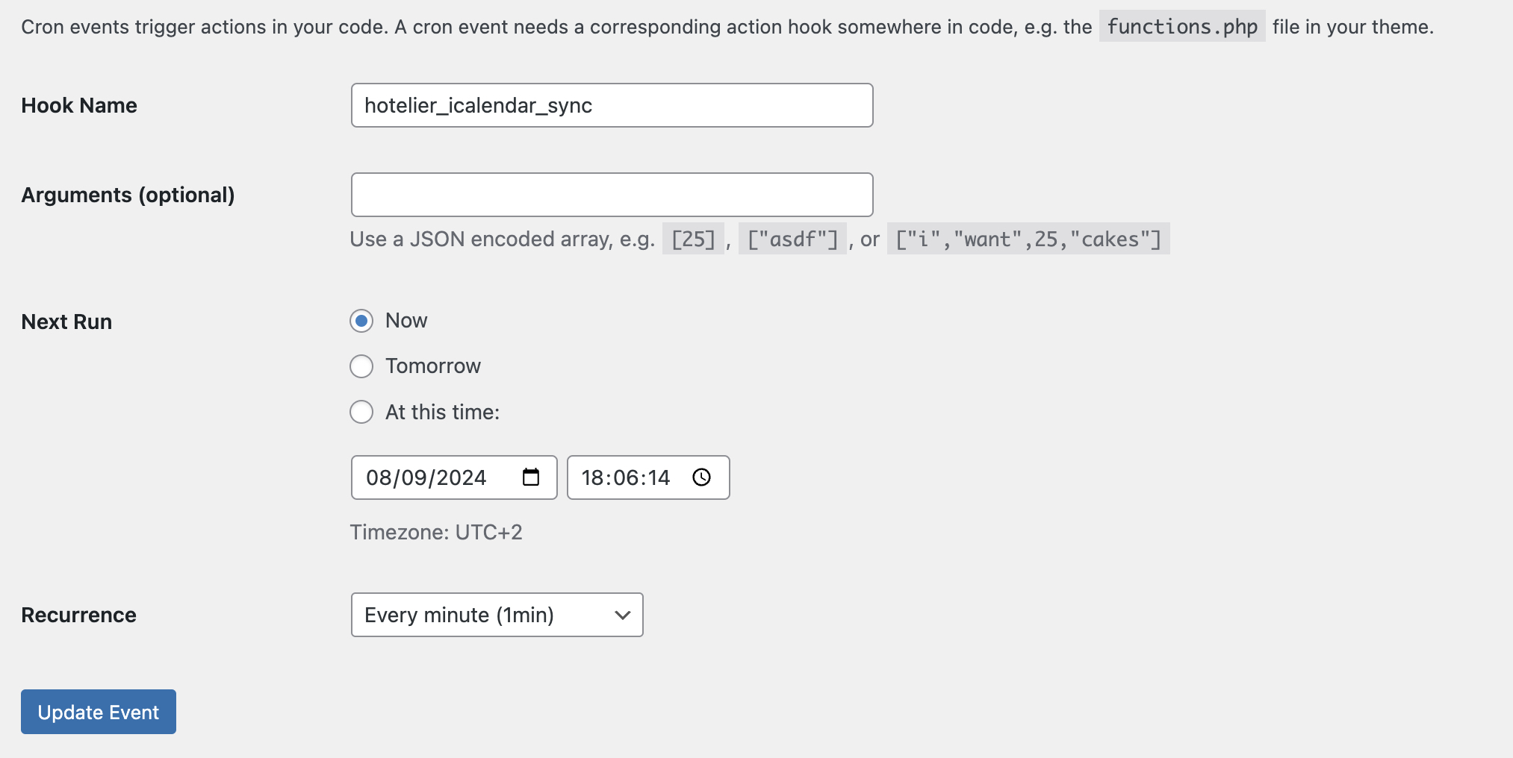
Task: Click the Now label text
Action: pyautogui.click(x=406, y=321)
